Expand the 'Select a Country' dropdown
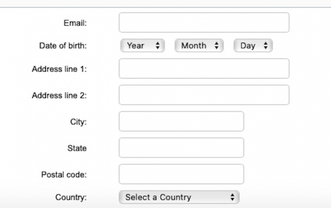 pos(179,198)
